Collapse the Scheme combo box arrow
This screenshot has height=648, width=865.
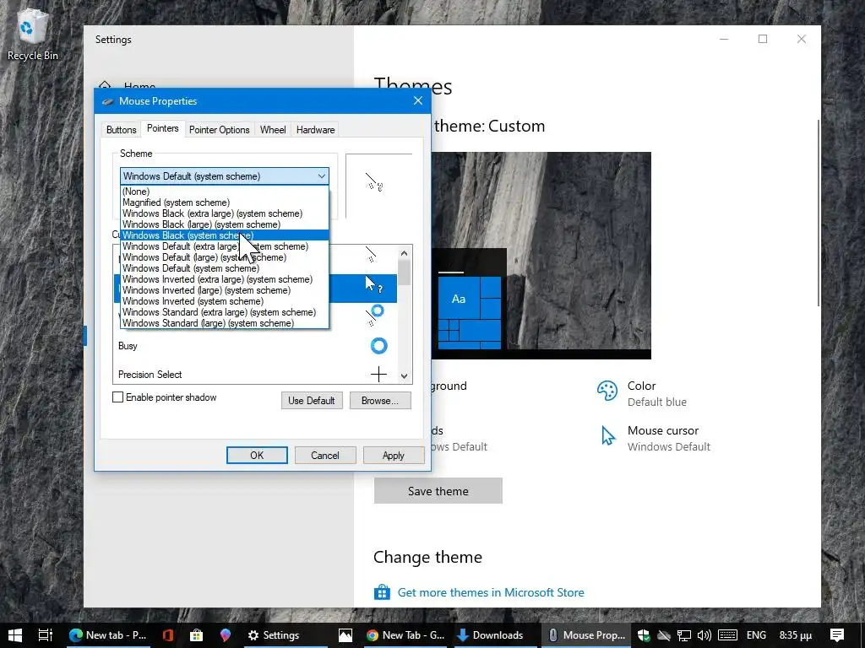(x=322, y=176)
